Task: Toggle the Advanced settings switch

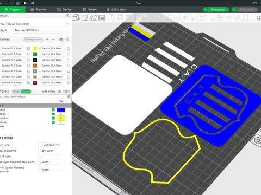Action: tap(58, 92)
